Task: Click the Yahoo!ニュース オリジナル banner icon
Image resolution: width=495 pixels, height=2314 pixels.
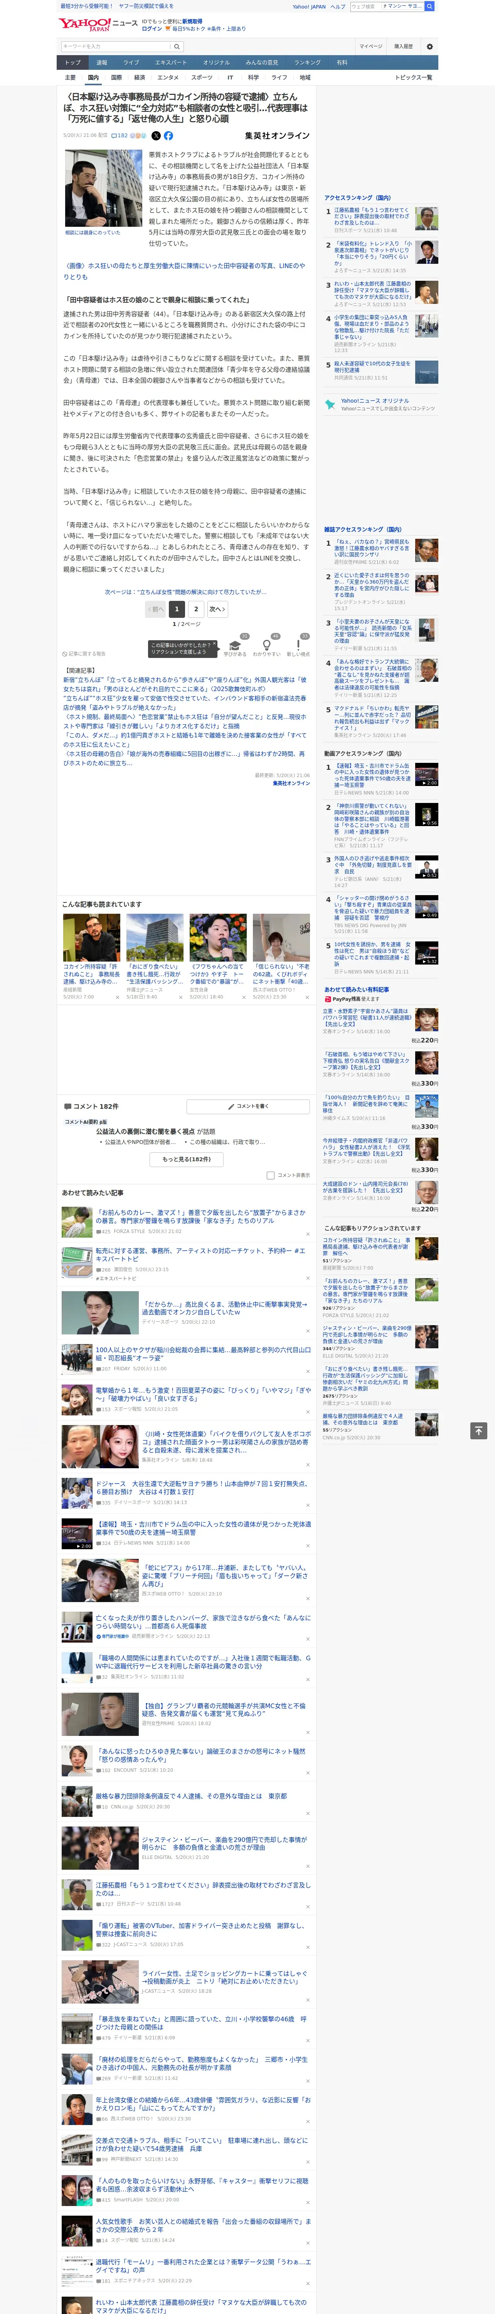Action: [330, 405]
